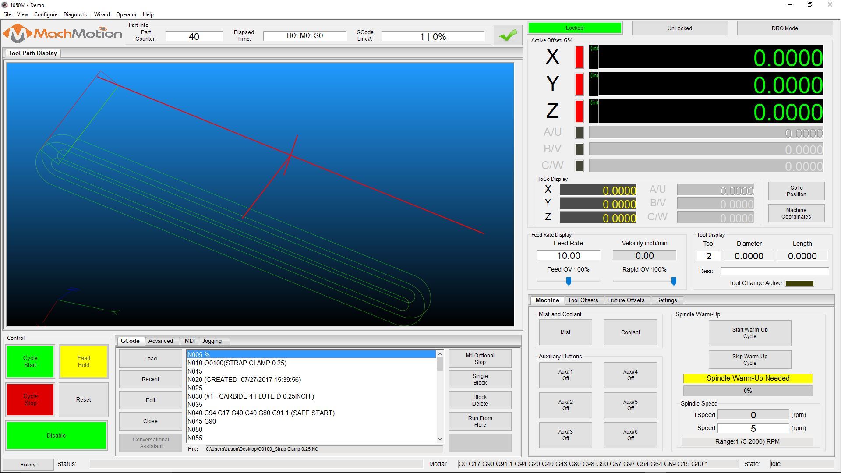Toggle UnLocked machine state
The width and height of the screenshot is (841, 473).
[x=679, y=28]
